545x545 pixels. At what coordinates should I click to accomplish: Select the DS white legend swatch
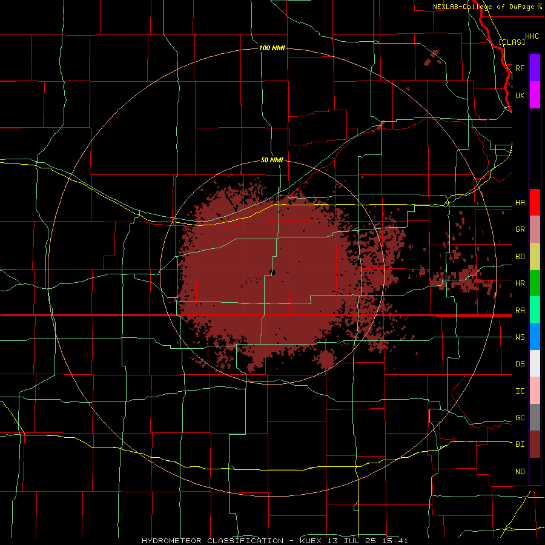(x=535, y=363)
